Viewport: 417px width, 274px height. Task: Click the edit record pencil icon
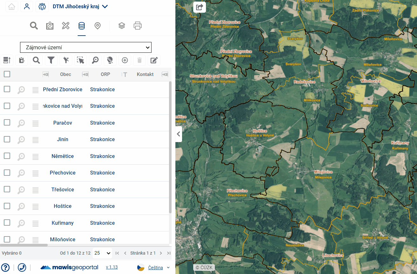pyautogui.click(x=154, y=60)
